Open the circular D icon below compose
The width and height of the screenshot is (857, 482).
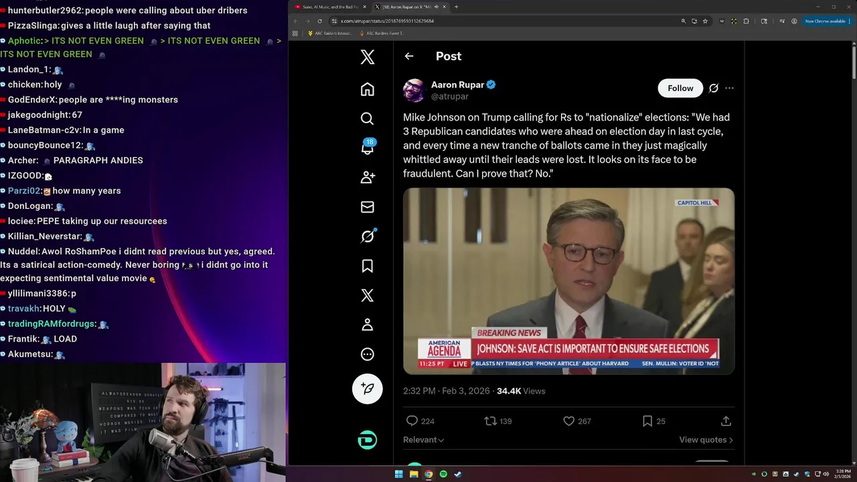368,440
